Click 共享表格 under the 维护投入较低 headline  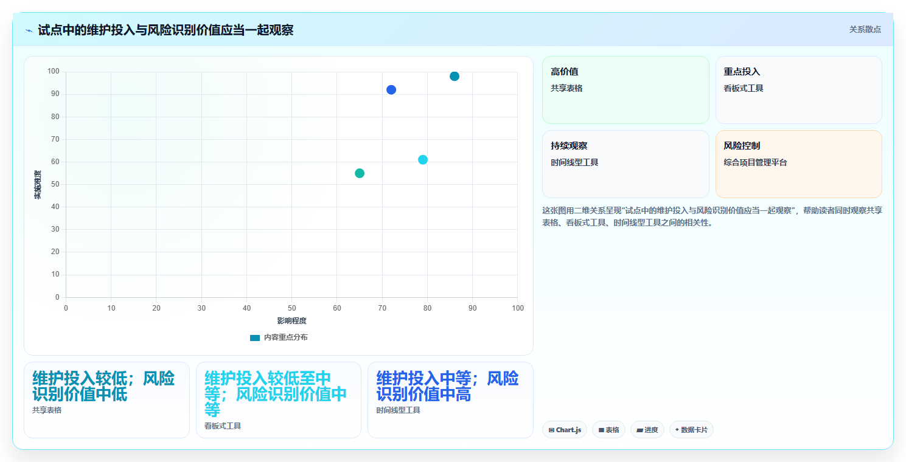pos(47,410)
